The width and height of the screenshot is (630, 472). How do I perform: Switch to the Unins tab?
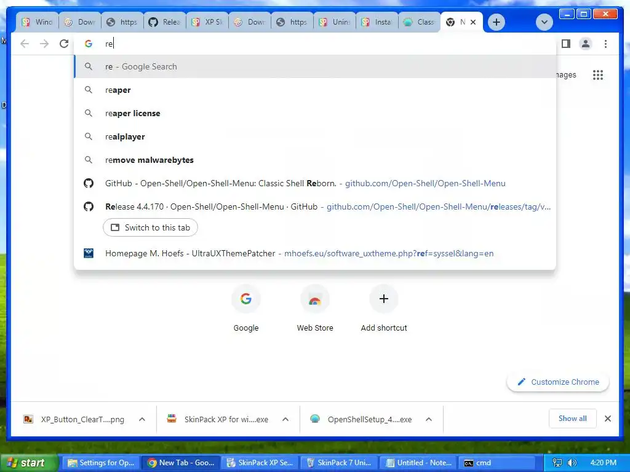pyautogui.click(x=334, y=22)
